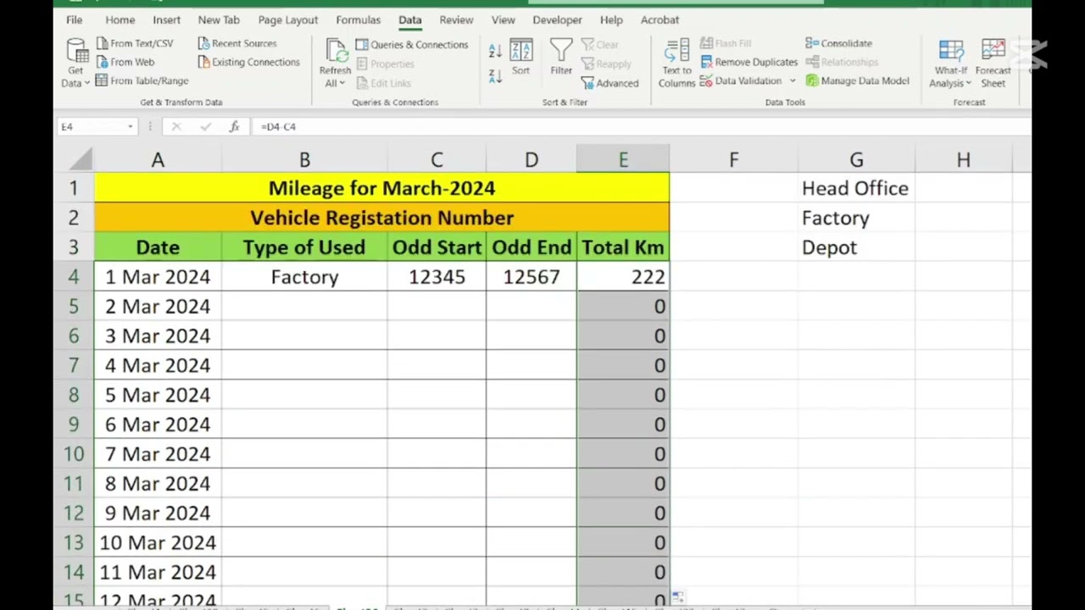This screenshot has height=610, width=1085.
Task: Switch to the Insert tab
Action: (x=166, y=19)
